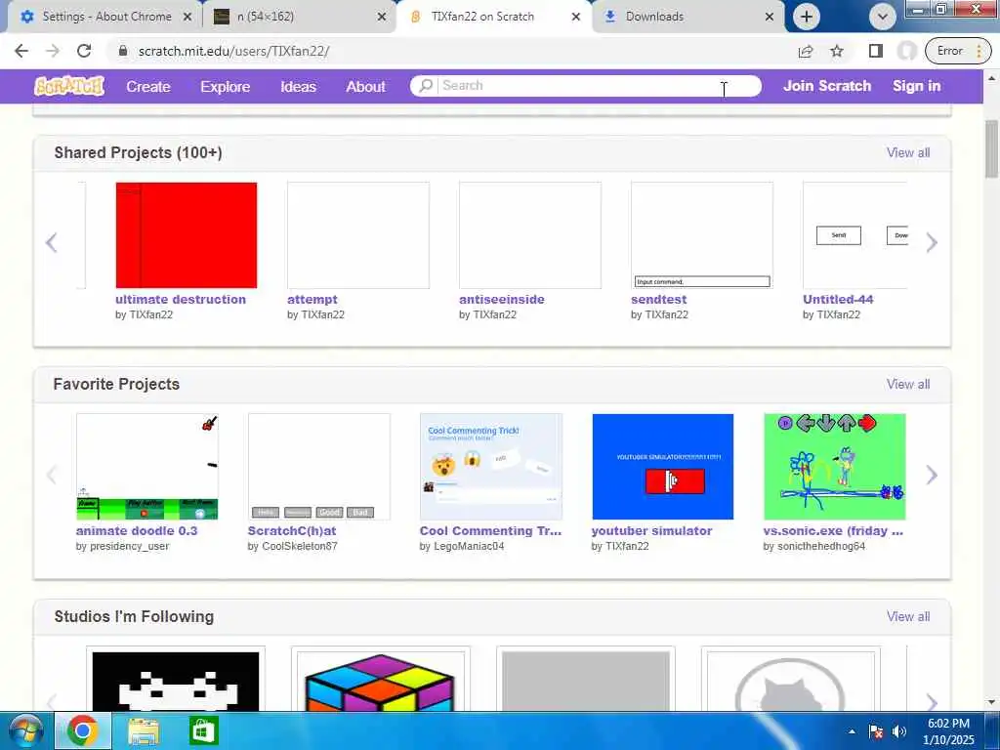The width and height of the screenshot is (1000, 750).
Task: Select the TIXfan22 on Scratch tab
Action: coord(493,17)
